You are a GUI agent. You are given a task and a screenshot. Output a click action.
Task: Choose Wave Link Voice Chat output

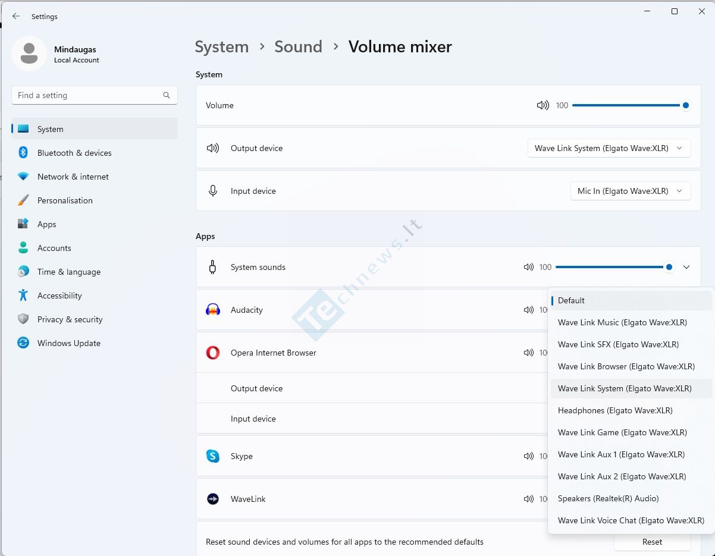point(631,520)
